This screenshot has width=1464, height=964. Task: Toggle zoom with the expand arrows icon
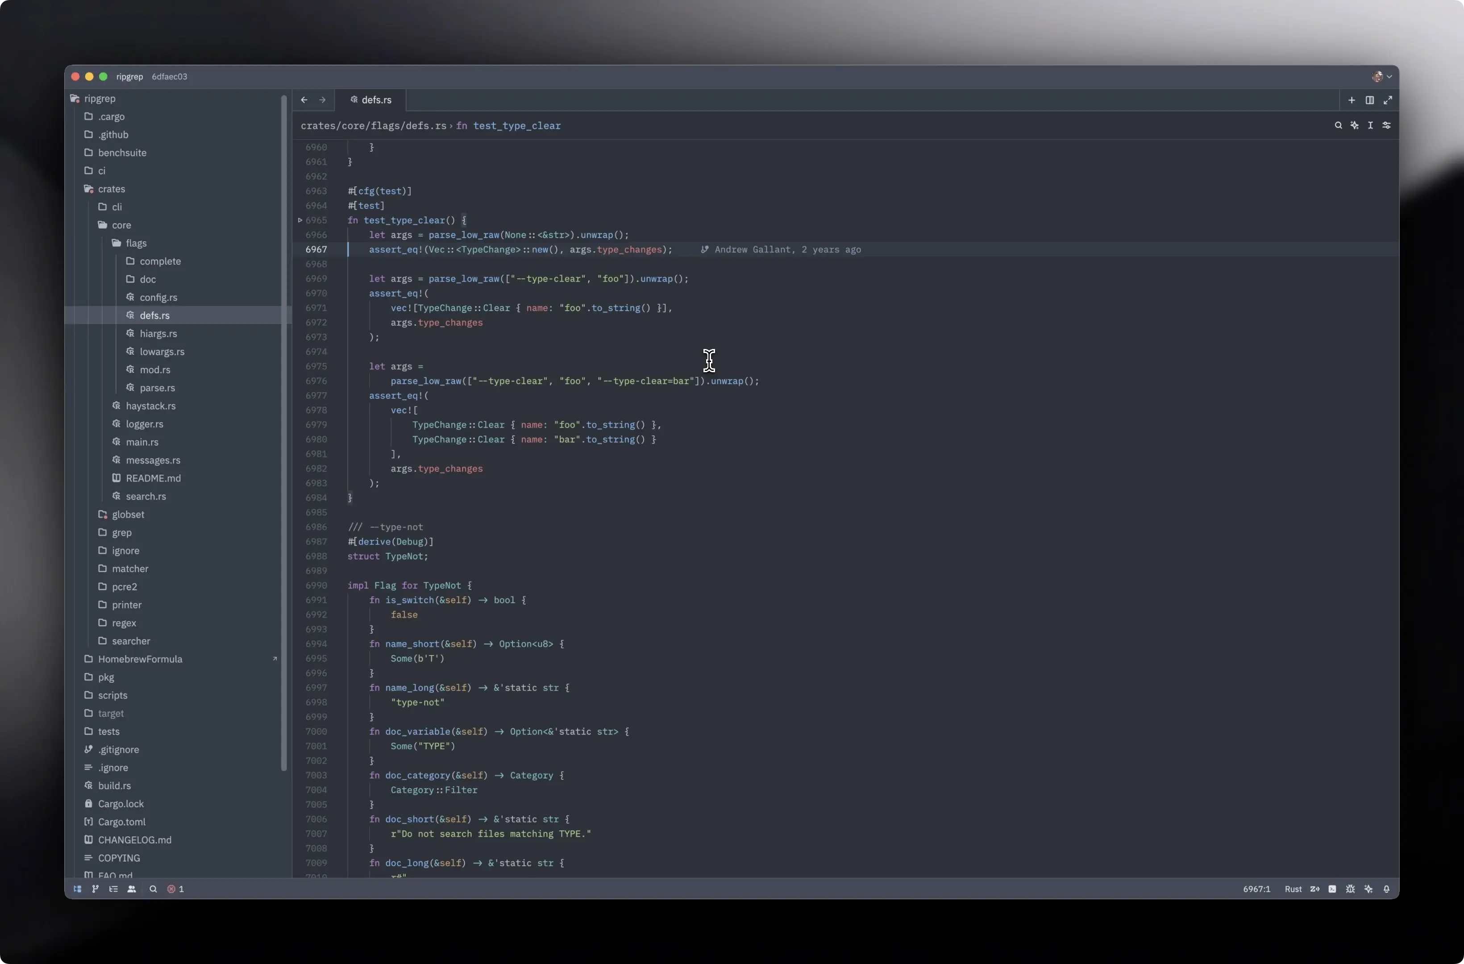[x=1388, y=100]
